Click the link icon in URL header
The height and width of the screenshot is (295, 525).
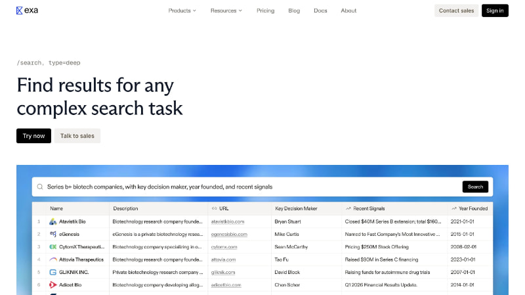click(215, 208)
